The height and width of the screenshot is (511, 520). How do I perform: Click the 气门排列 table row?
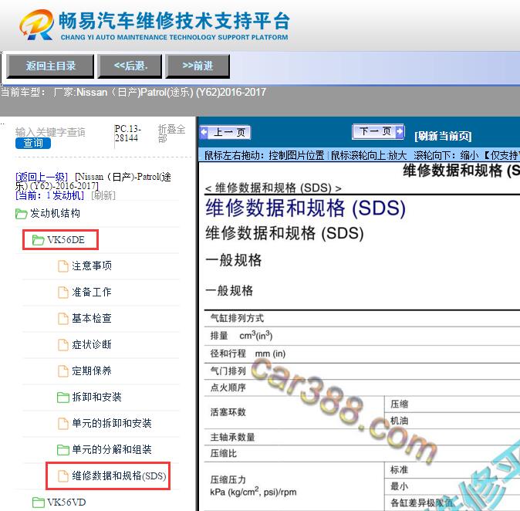tap(362, 371)
